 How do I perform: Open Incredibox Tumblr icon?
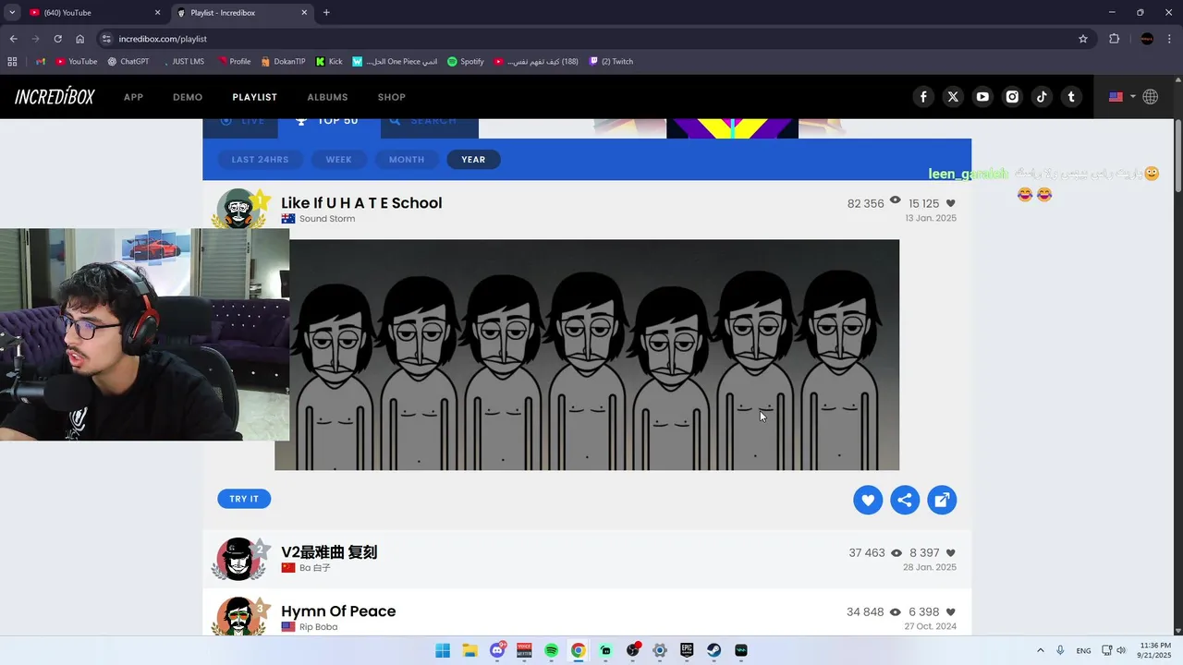tap(1071, 97)
